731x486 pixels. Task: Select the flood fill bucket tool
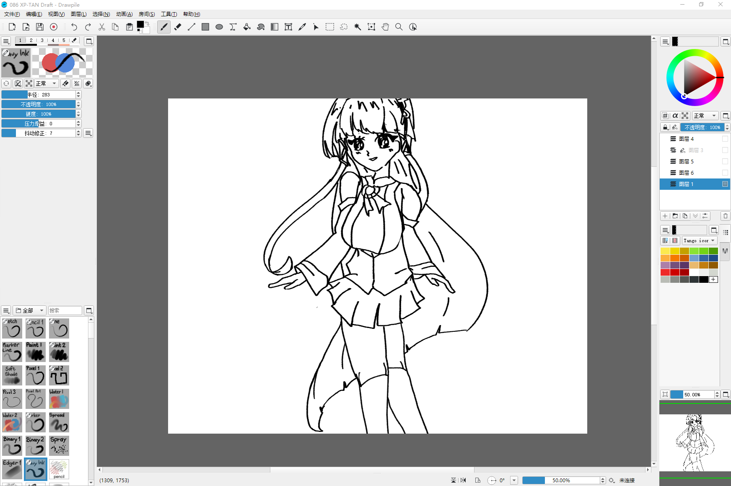pos(247,27)
